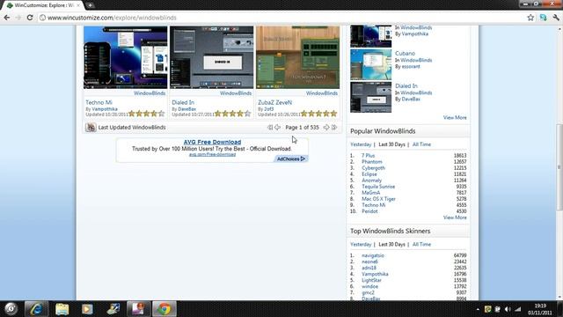This screenshot has width=563, height=317.
Task: Open Chrome wrench settings menu
Action: [556, 18]
